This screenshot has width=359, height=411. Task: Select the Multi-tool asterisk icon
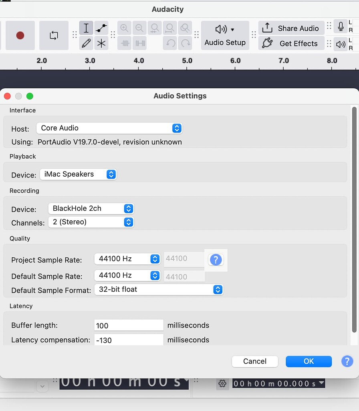point(101,43)
